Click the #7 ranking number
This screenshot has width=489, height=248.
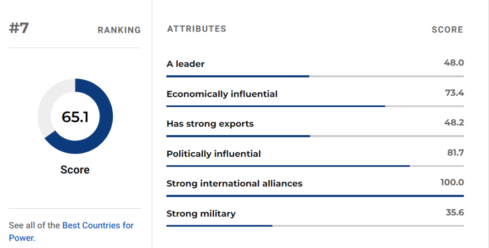[x=19, y=28]
